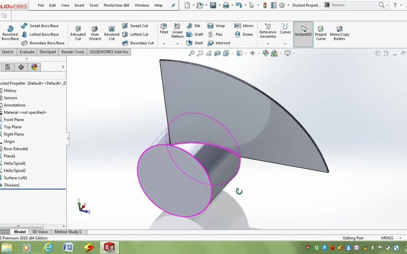This screenshot has height=254, width=407.
Task: Switch to the Motion Study 1 tab
Action: pyautogui.click(x=67, y=232)
